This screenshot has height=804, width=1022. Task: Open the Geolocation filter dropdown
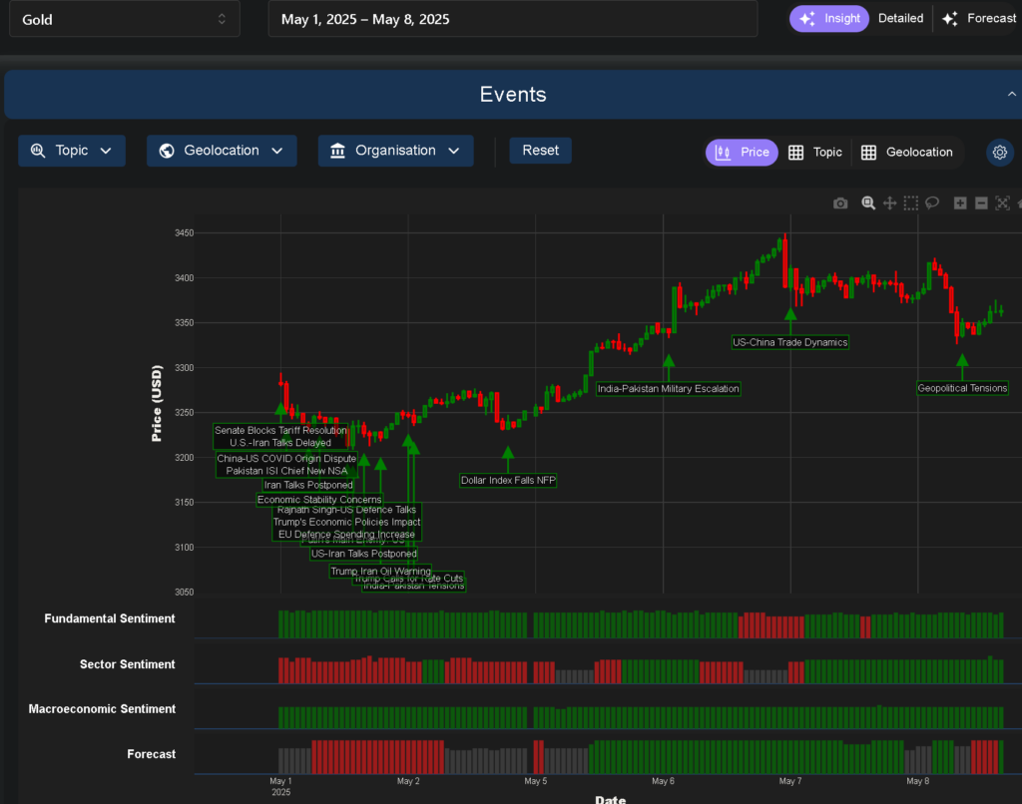click(222, 151)
